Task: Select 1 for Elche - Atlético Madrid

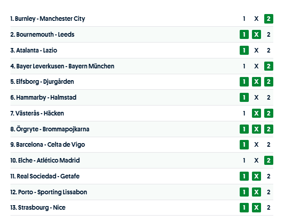Action: [x=244, y=160]
